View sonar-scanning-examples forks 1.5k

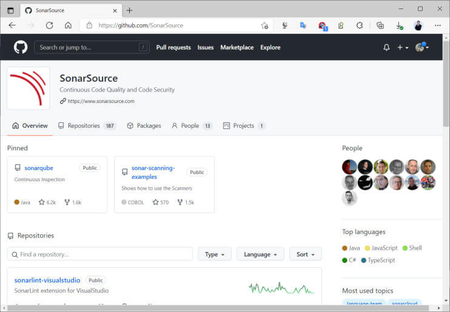tap(186, 202)
